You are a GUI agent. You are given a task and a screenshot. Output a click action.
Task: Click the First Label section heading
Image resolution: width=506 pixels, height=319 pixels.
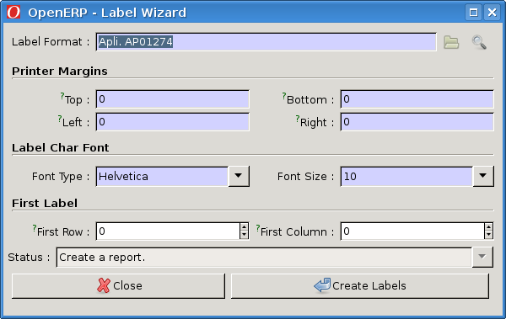pyautogui.click(x=45, y=204)
